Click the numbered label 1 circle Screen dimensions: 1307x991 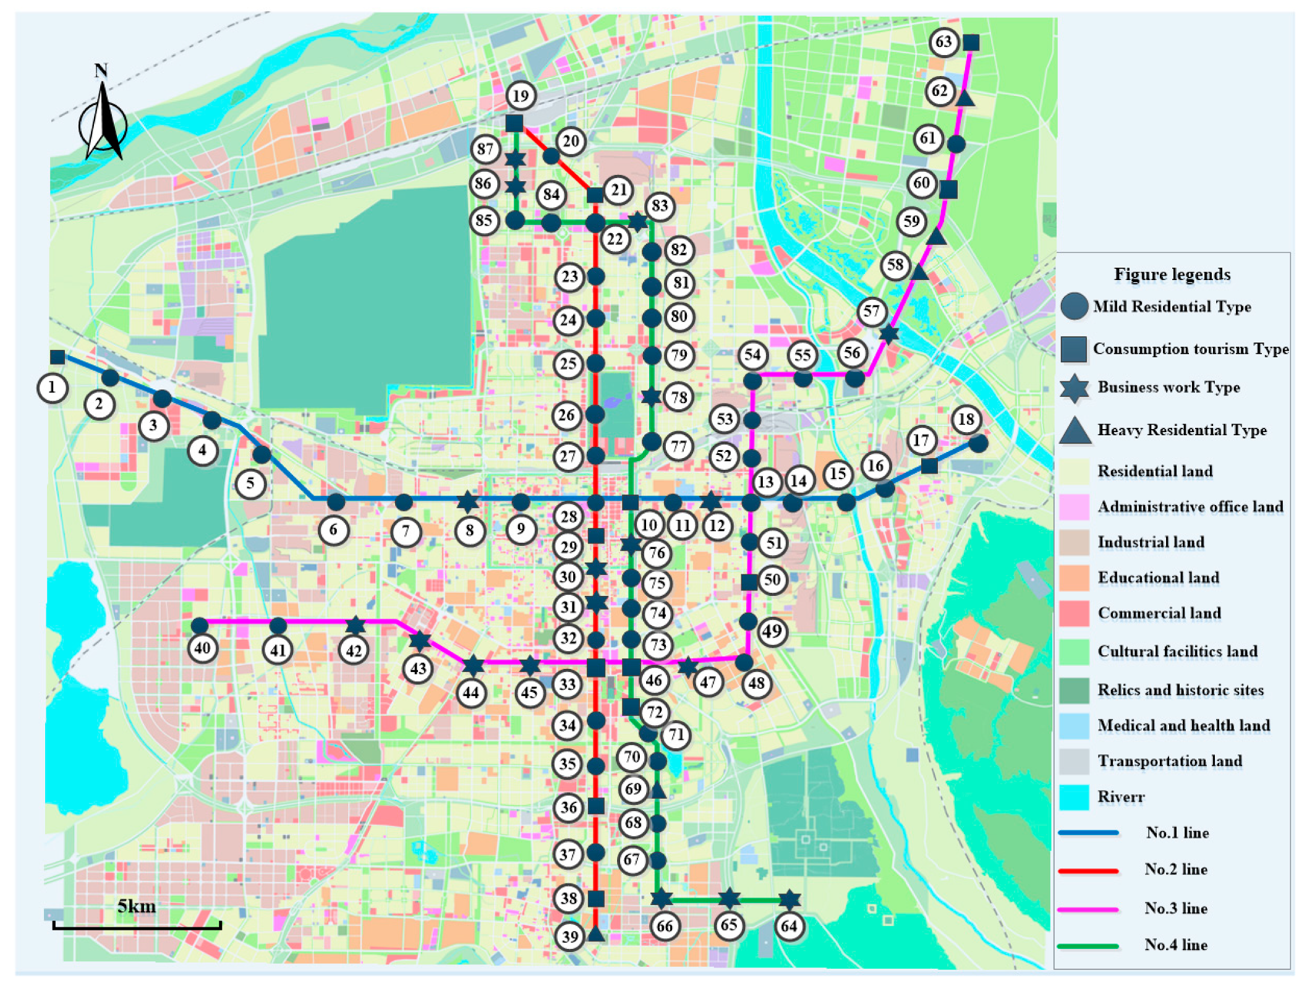(x=52, y=388)
